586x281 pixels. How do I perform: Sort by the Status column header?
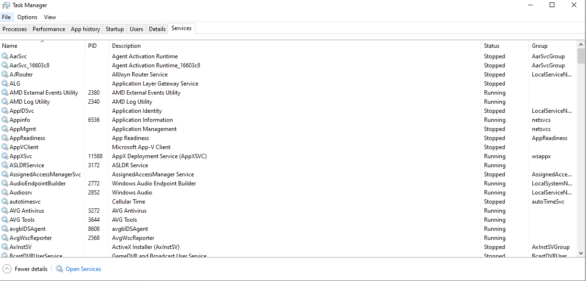(x=505, y=46)
